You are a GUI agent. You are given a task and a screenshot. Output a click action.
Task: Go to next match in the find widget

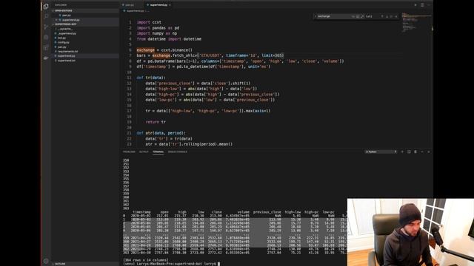tap(387, 16)
